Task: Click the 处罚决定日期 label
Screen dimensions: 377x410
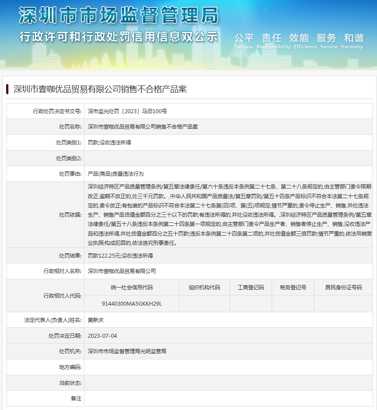Action: tap(65, 336)
